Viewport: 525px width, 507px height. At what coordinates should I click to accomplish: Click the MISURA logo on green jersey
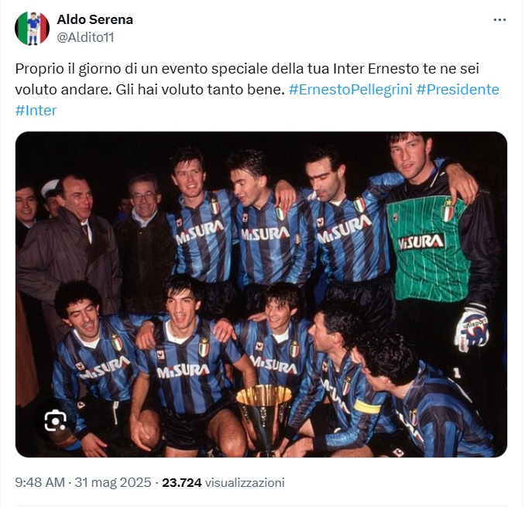[x=421, y=242]
